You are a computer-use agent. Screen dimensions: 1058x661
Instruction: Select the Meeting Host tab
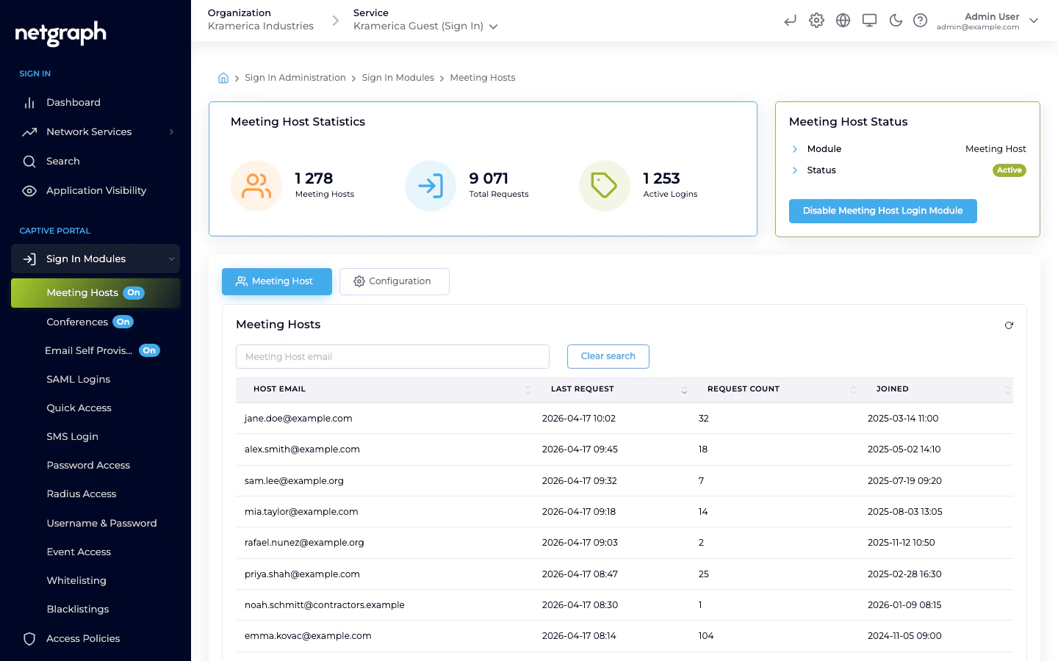click(277, 281)
